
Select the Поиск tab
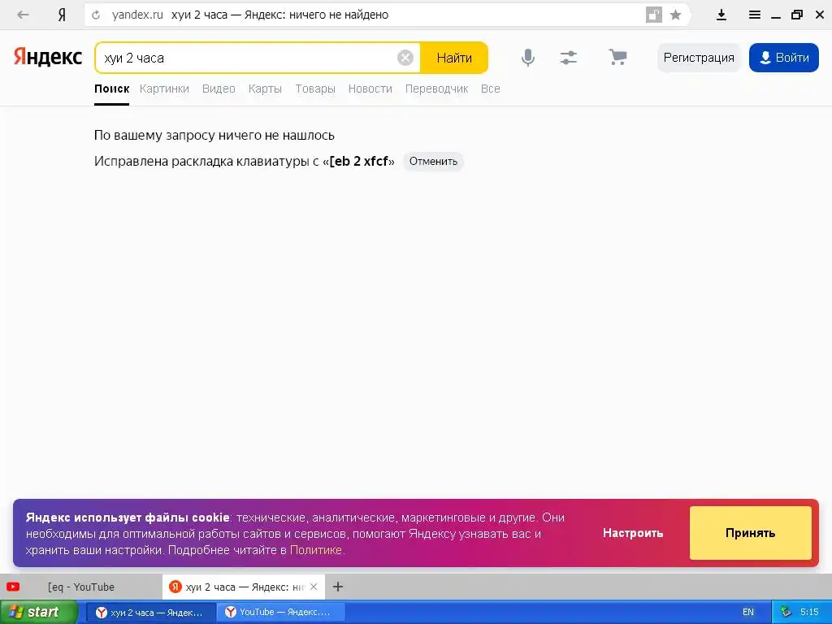(x=111, y=89)
